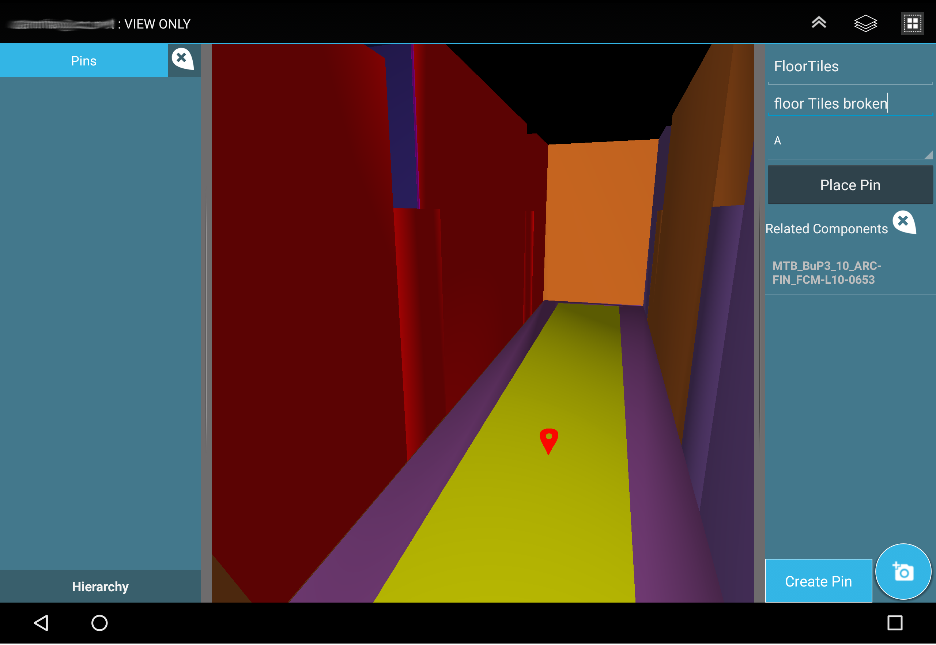The width and height of the screenshot is (936, 645).
Task: Click the Create Pin button
Action: click(x=818, y=581)
